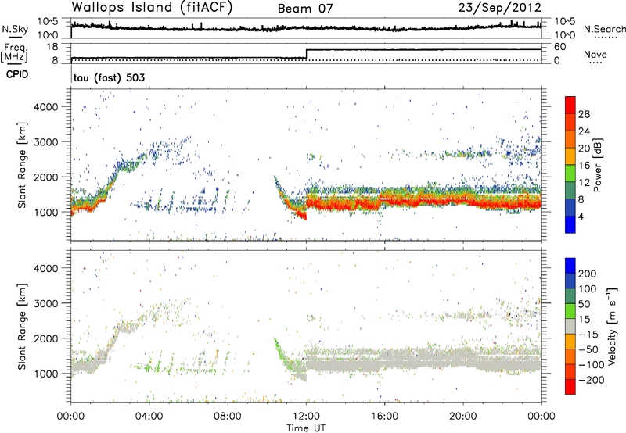Select the "16:00" time tick label
This screenshot has height=433, width=626.
point(384,417)
